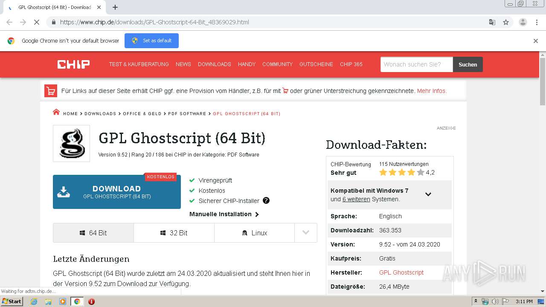Click the forward navigation arrow
The width and height of the screenshot is (546, 307).
[23, 22]
